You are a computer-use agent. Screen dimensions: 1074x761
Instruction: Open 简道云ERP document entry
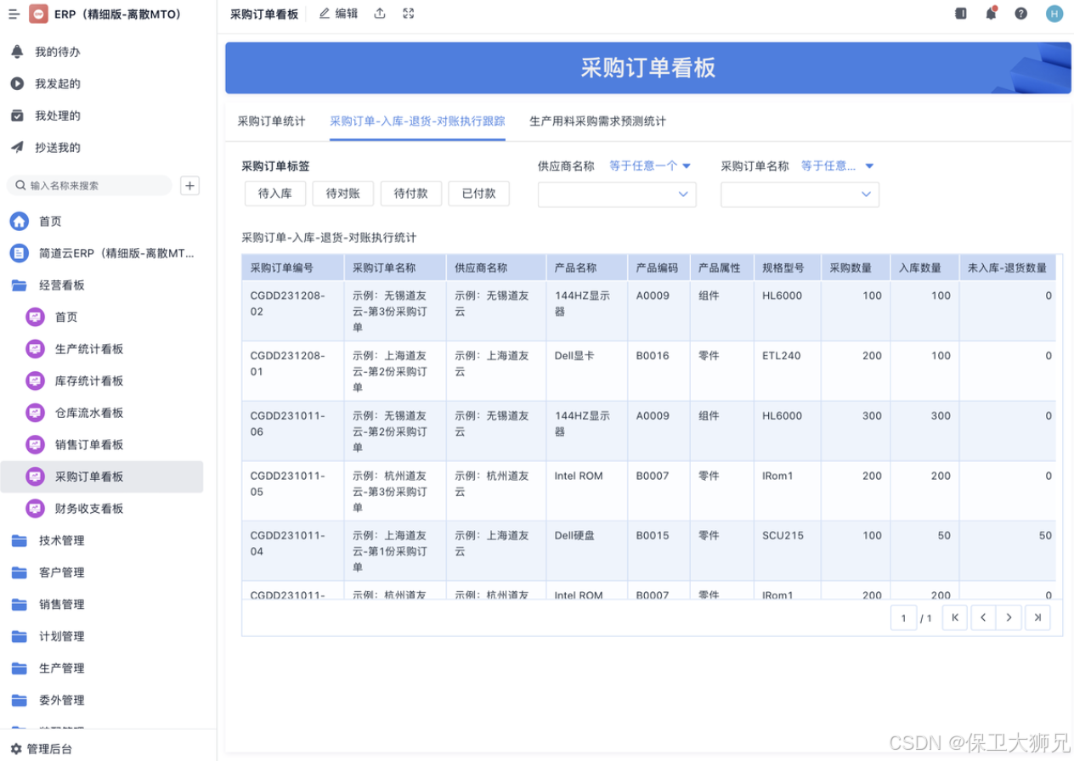coord(102,253)
